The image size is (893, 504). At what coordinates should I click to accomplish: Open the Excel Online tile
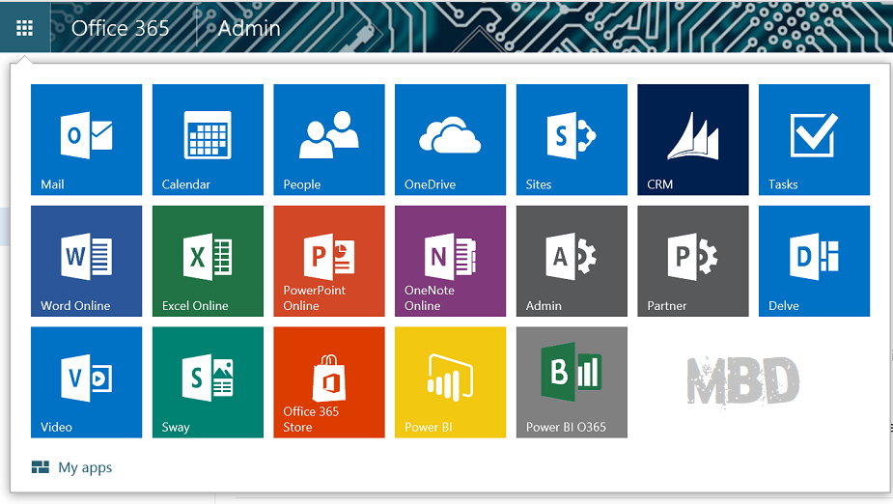pyautogui.click(x=208, y=261)
